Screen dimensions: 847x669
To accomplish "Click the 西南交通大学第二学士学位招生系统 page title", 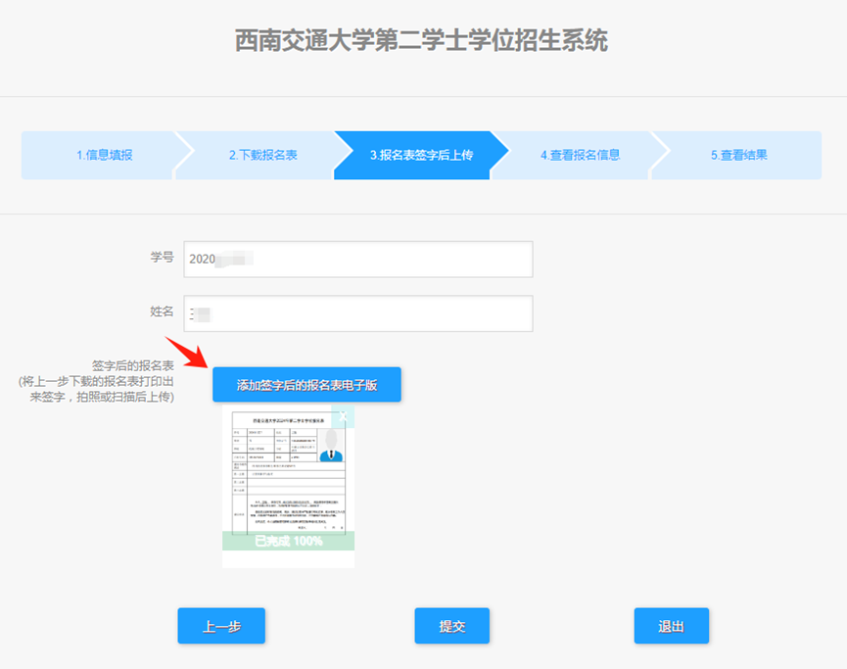I will (421, 41).
